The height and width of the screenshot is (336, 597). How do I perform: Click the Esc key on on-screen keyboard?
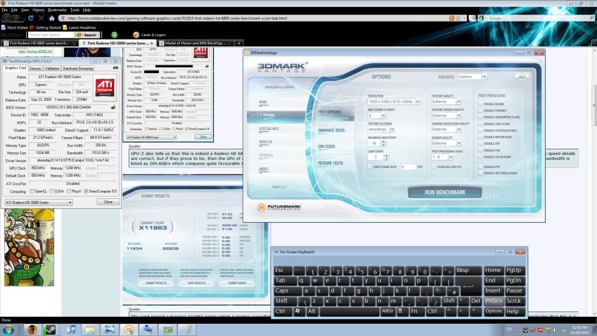283,270
